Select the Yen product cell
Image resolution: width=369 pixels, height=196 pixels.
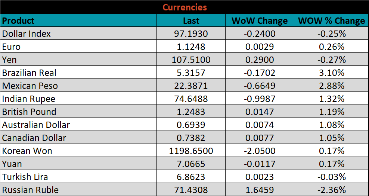[10, 60]
